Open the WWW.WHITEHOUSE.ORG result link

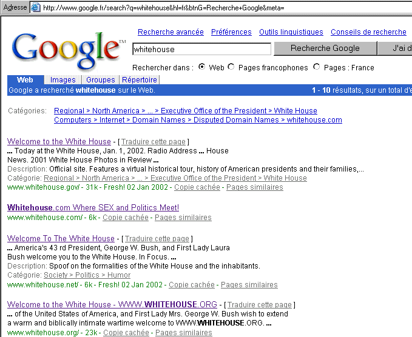coord(112,304)
